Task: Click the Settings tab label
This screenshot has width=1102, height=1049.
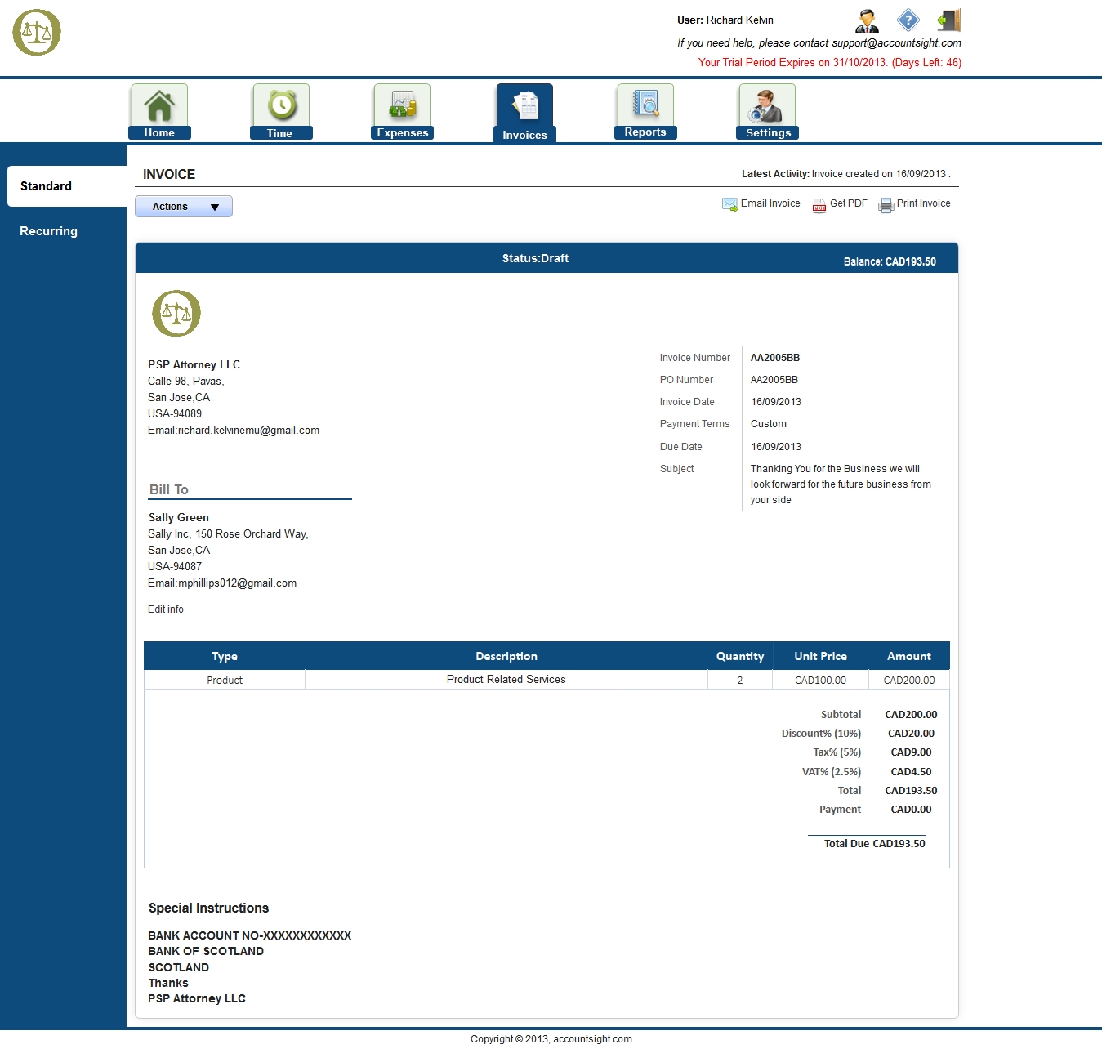Action: tap(769, 132)
